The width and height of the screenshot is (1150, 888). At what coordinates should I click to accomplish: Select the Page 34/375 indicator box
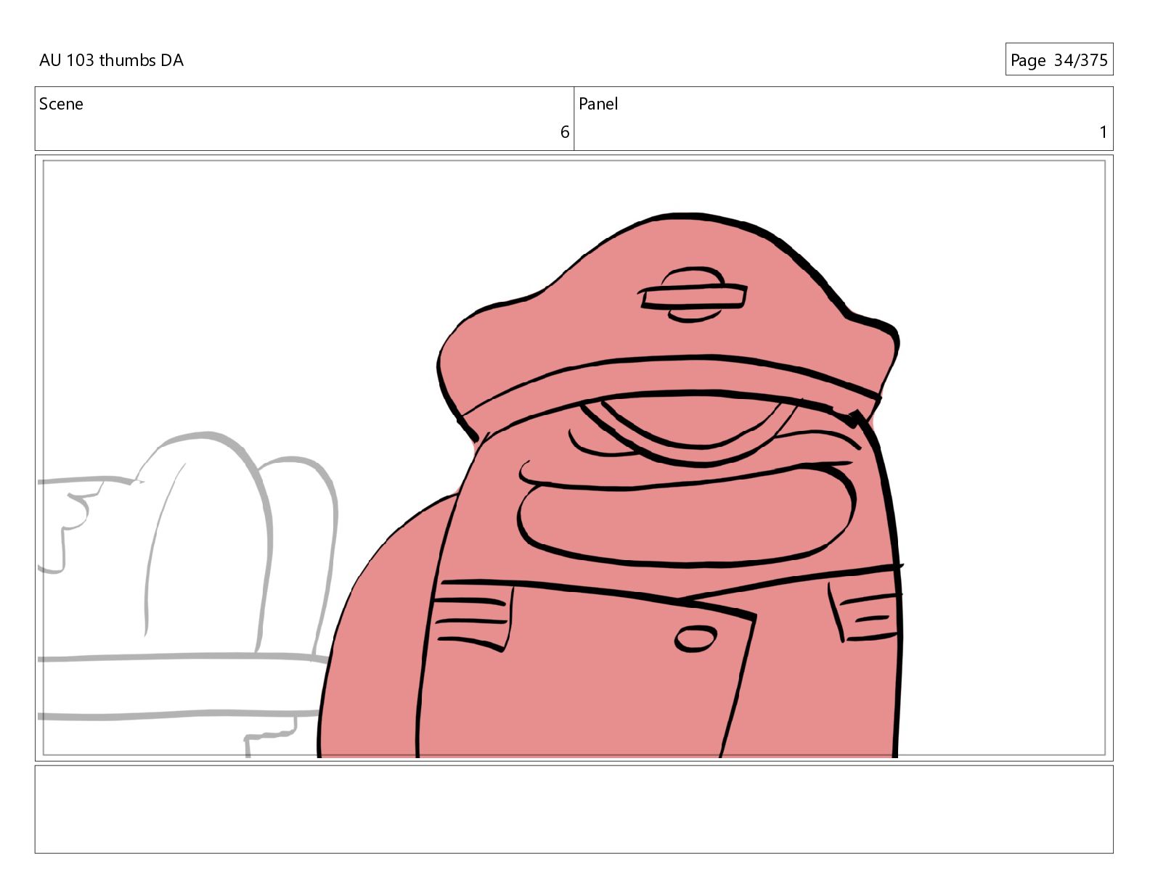[1059, 59]
